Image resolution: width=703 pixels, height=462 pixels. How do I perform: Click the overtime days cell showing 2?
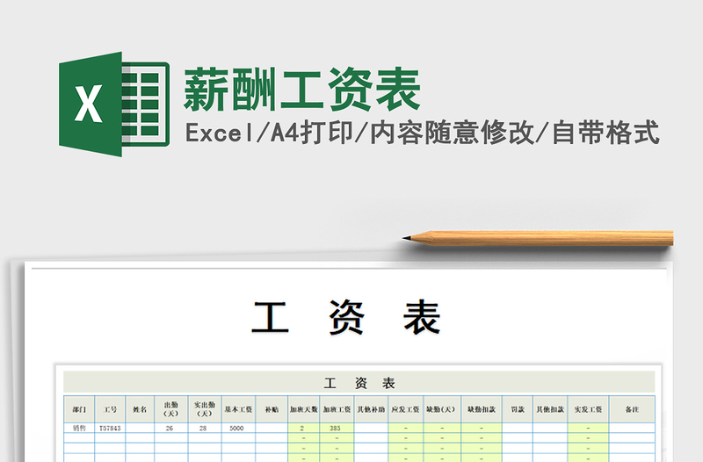[x=303, y=428]
